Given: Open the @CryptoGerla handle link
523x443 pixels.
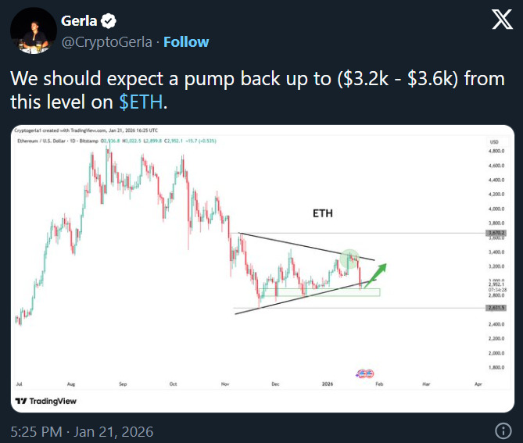Looking at the screenshot, I should pos(107,41).
